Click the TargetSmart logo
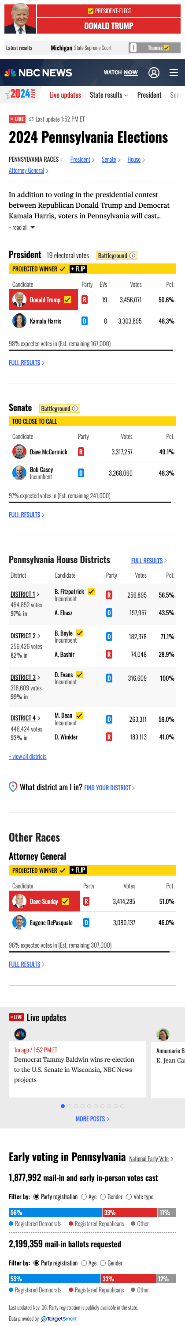This screenshot has width=185, height=1326. (x=59, y=1318)
